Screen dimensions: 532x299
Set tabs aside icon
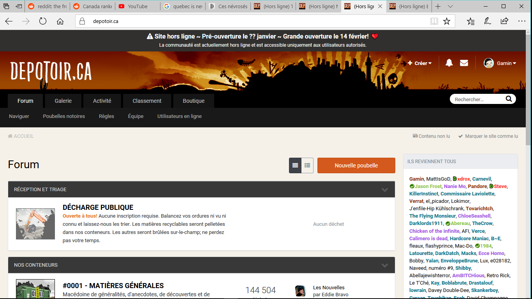tap(19, 6)
